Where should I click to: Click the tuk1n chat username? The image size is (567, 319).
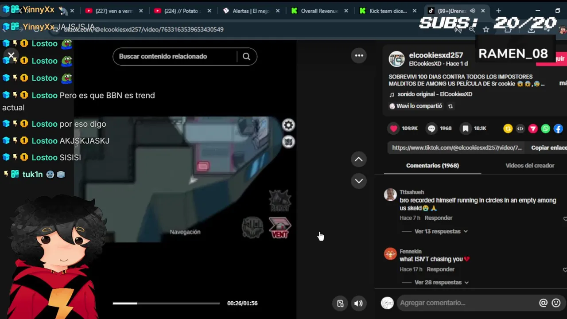[33, 175]
